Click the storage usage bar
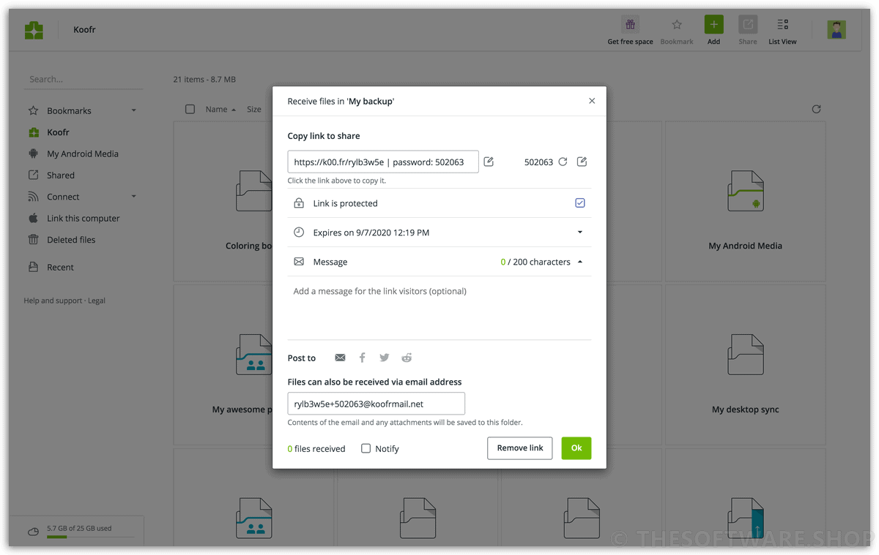 [x=90, y=537]
